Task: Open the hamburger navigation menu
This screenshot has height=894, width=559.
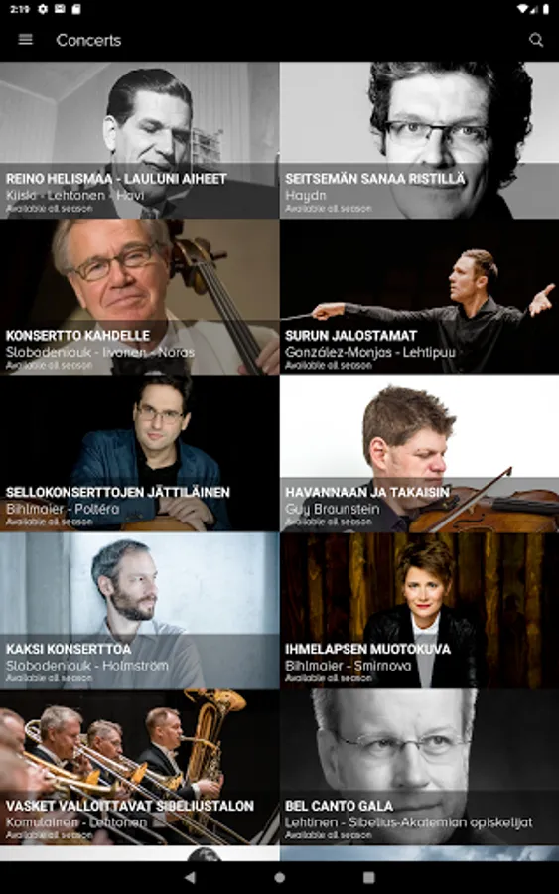Action: pyautogui.click(x=25, y=40)
